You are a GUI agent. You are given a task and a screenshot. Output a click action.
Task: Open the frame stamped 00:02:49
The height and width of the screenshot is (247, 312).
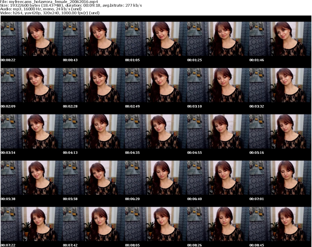click(156, 85)
